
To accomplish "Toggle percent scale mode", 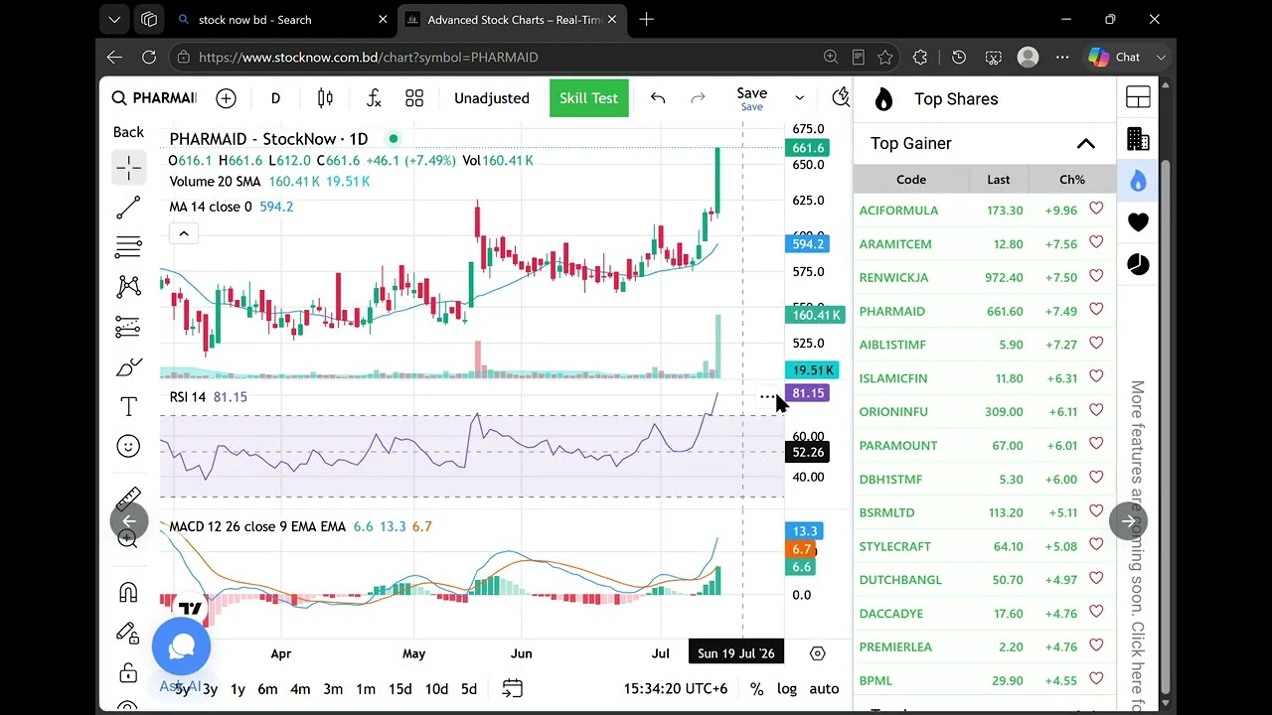I will tap(756, 688).
